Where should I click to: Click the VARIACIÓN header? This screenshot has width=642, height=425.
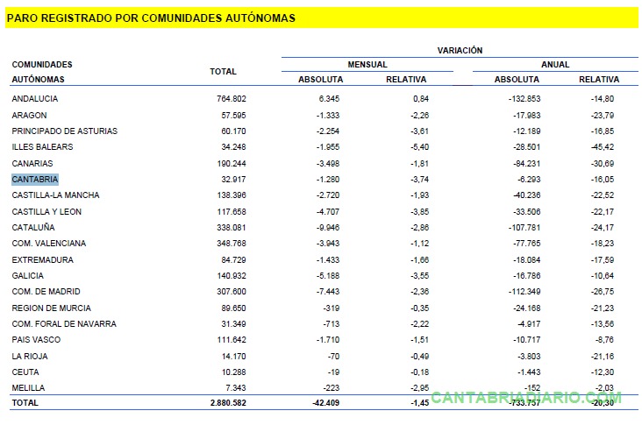pos(460,50)
